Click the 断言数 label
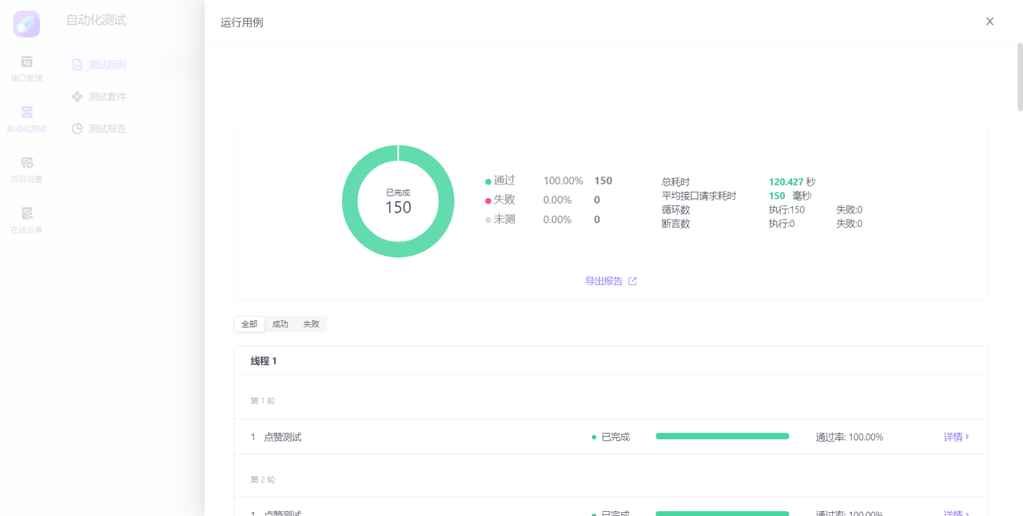Screen dimensions: 1023x516 pos(675,224)
